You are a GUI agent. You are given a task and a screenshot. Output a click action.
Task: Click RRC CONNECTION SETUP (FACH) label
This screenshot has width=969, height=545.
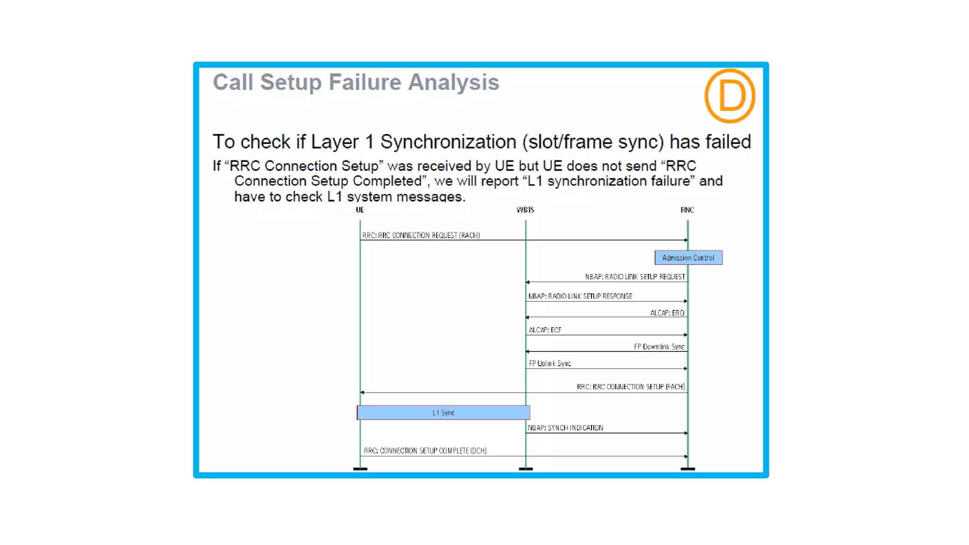pyautogui.click(x=630, y=387)
